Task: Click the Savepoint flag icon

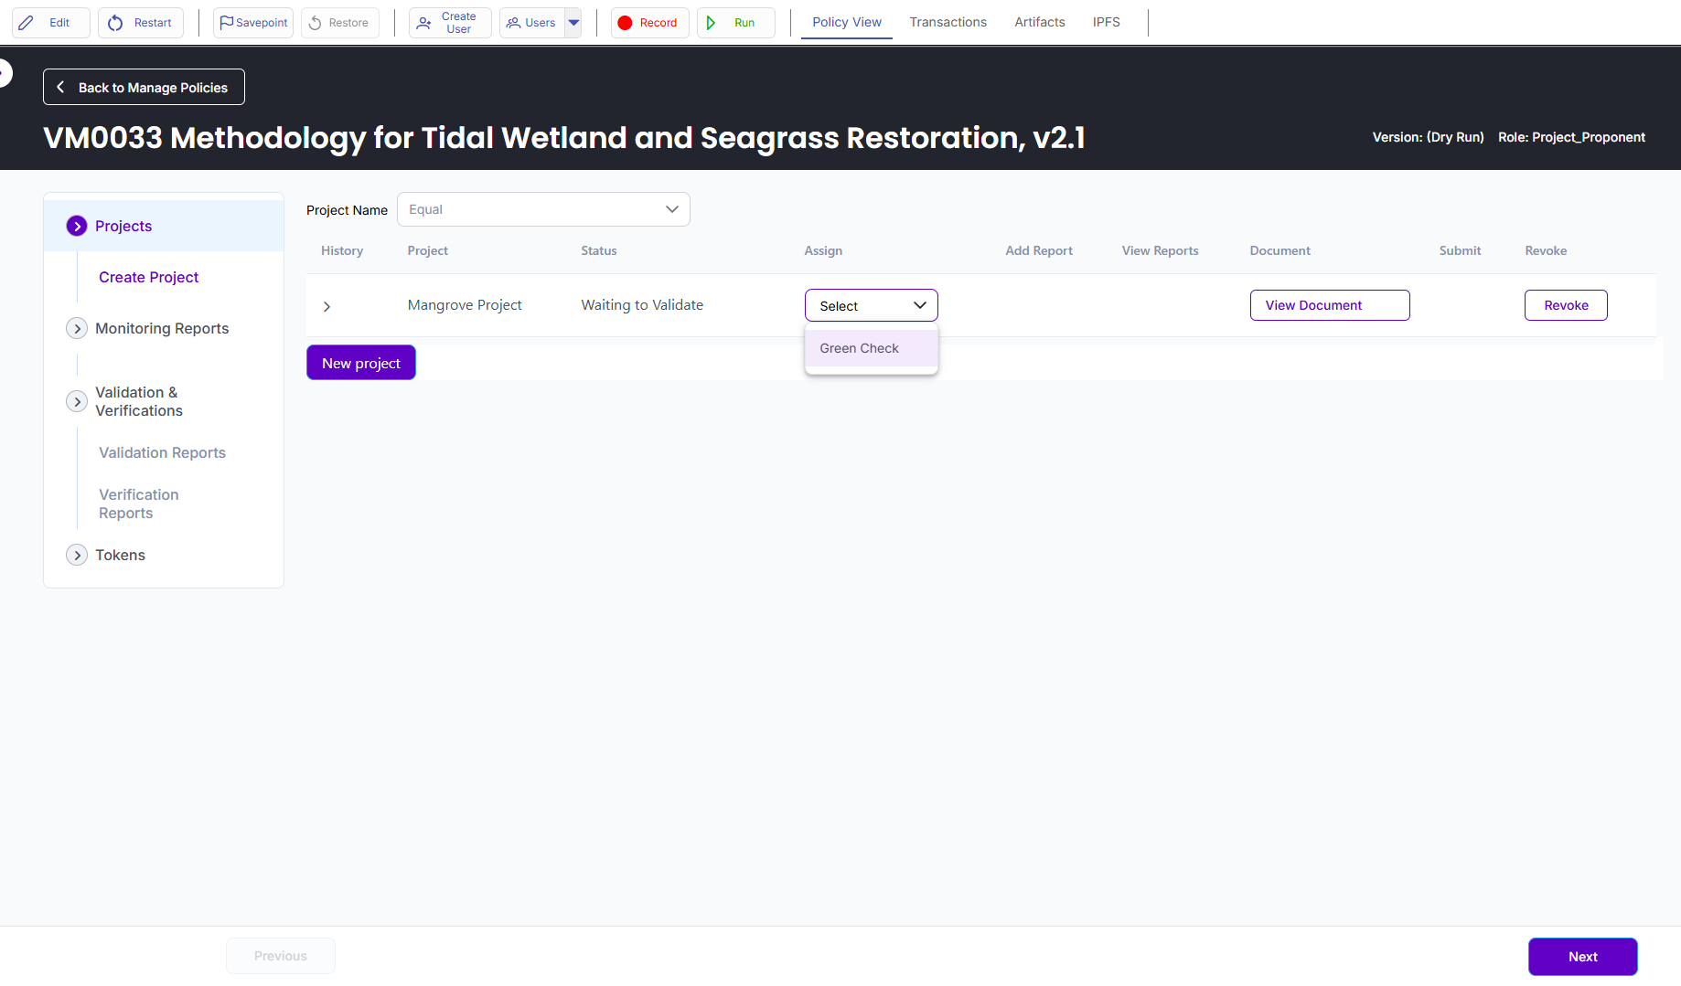Action: (x=226, y=23)
